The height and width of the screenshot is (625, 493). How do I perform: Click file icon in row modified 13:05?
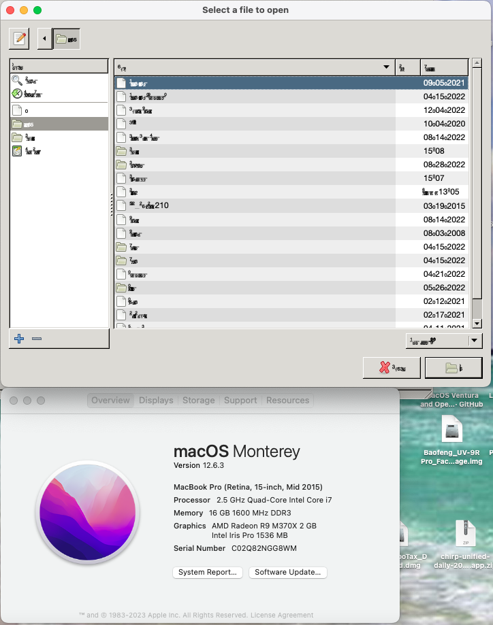pos(121,192)
